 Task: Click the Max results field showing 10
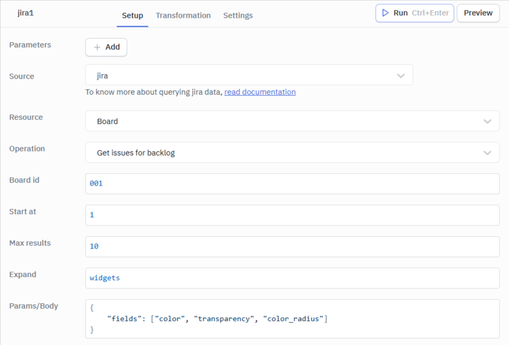tap(292, 247)
